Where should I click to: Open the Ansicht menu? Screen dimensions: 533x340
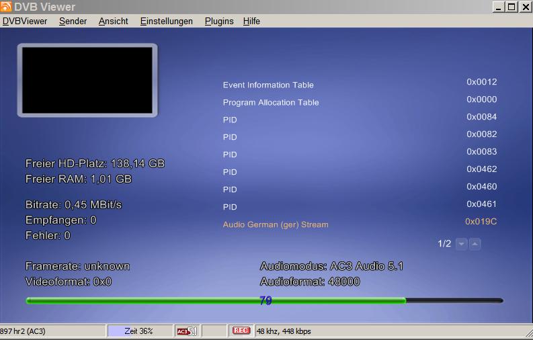tap(113, 21)
